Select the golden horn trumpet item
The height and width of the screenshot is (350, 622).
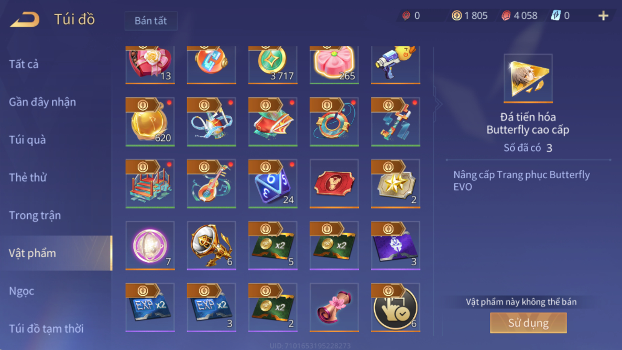(211, 246)
